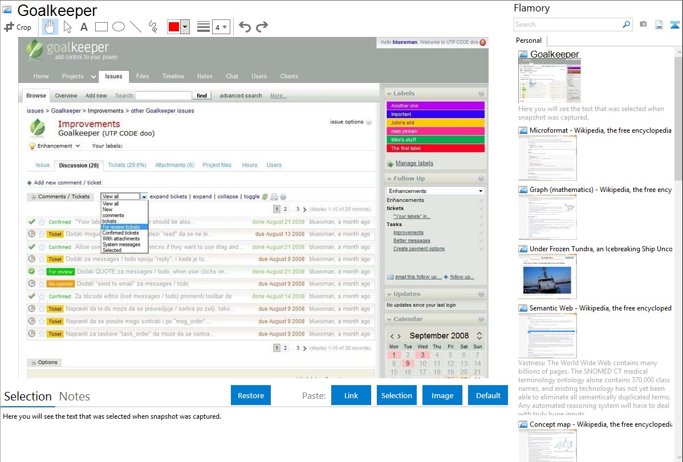Star the 'Dodati QUOTE za messages' ticket
This screenshot has width=683, height=462.
42,272
